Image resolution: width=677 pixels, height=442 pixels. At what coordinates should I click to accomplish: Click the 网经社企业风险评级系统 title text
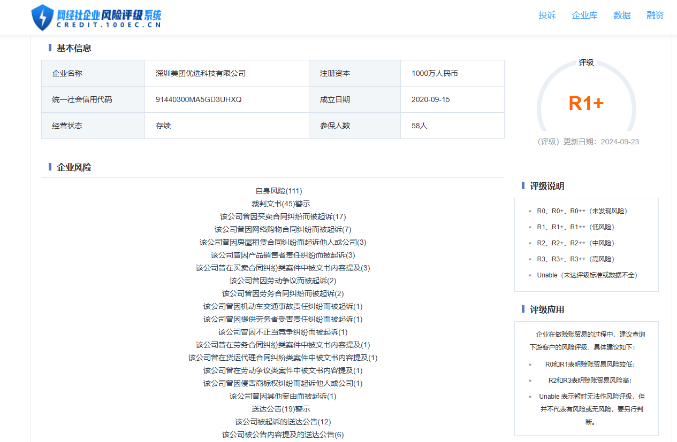pyautogui.click(x=109, y=15)
